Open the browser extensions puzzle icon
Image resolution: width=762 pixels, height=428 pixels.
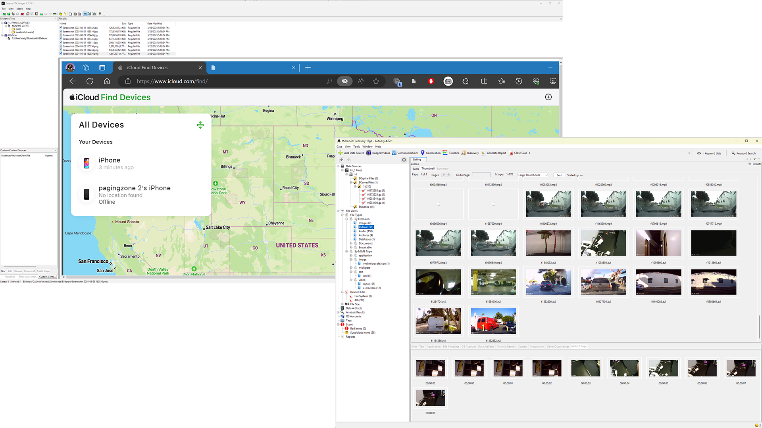coord(466,81)
